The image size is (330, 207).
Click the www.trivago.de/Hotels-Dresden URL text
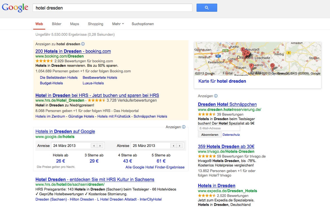point(226,151)
